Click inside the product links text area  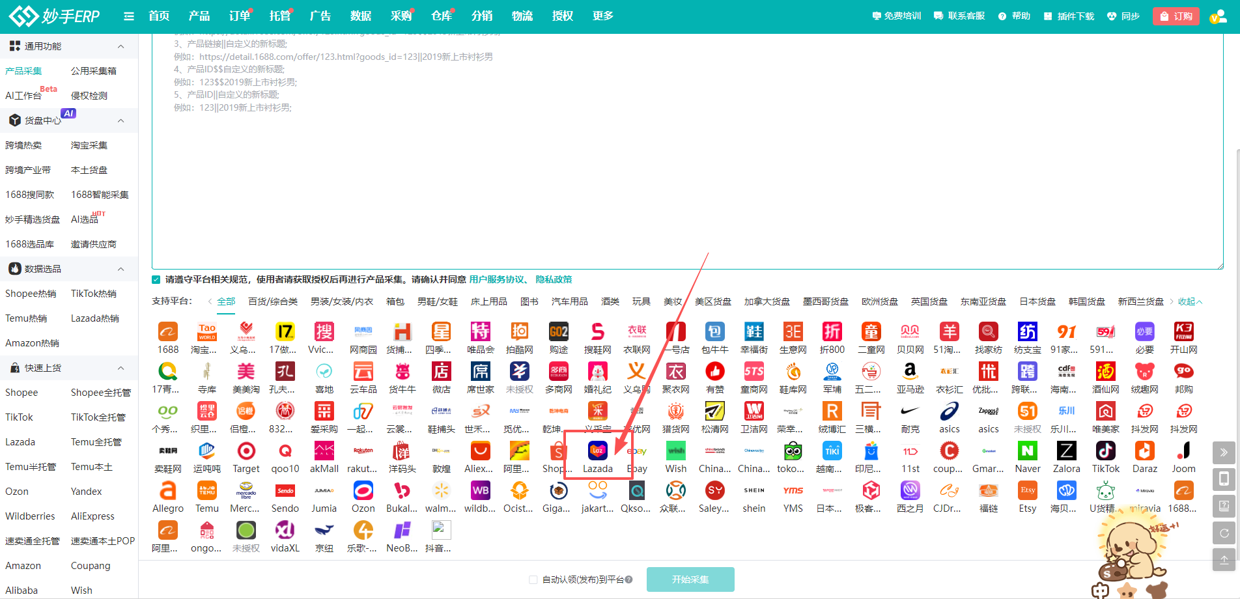pyautogui.click(x=688, y=151)
